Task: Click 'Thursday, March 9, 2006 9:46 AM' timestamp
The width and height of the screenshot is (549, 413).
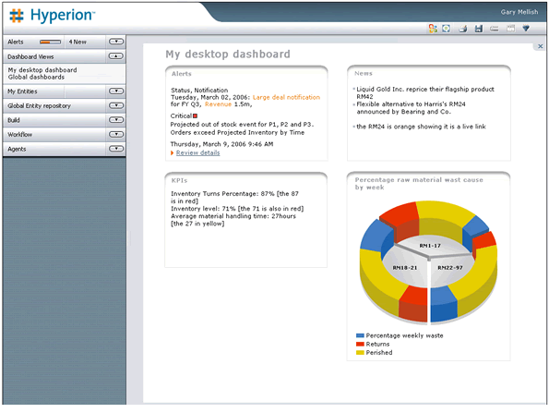Action: click(221, 144)
